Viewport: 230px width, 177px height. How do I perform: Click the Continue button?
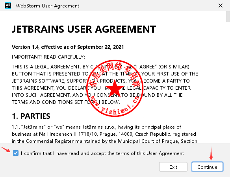pyautogui.click(x=207, y=167)
